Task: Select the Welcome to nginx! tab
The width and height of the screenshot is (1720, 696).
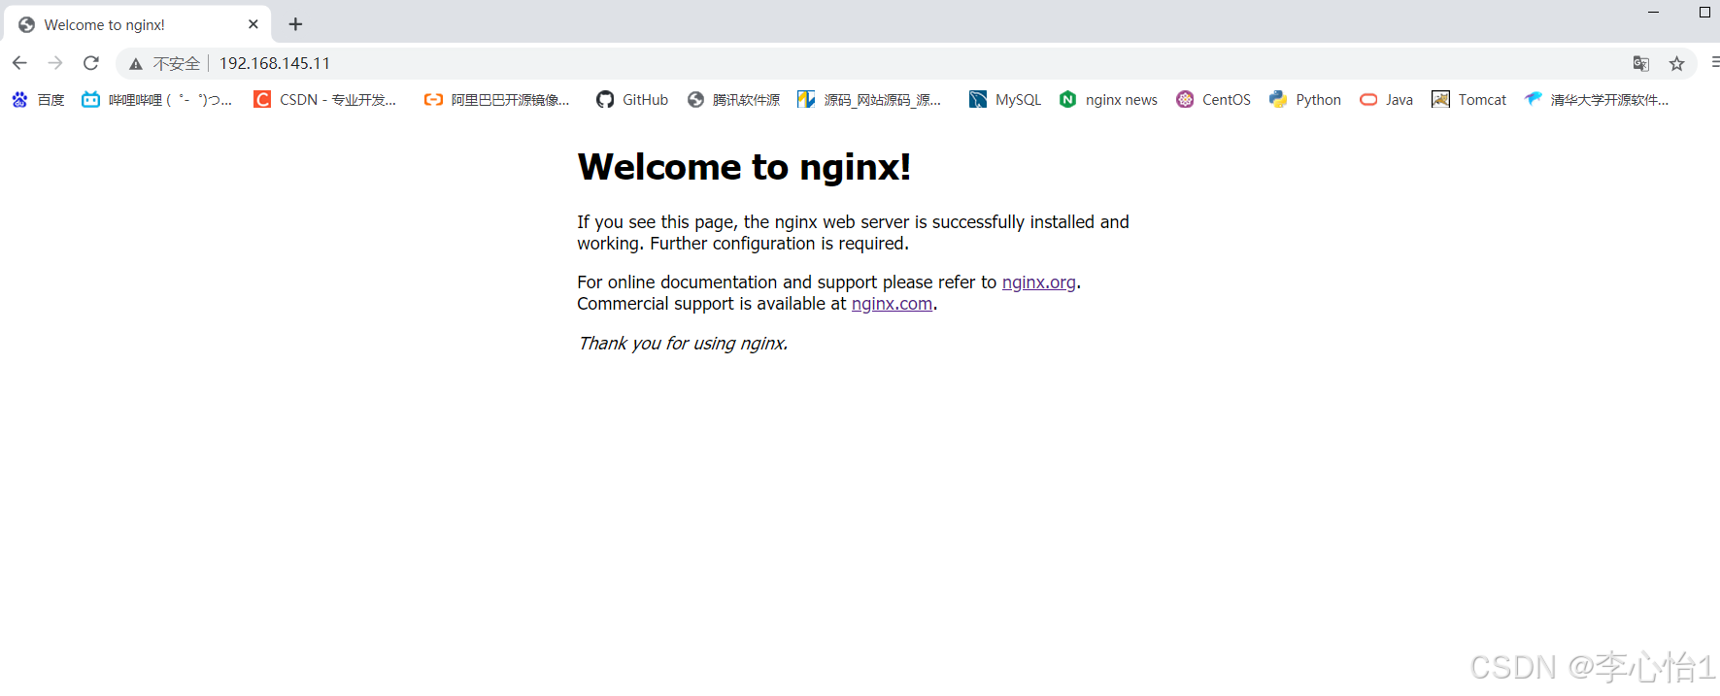Action: tap(136, 24)
